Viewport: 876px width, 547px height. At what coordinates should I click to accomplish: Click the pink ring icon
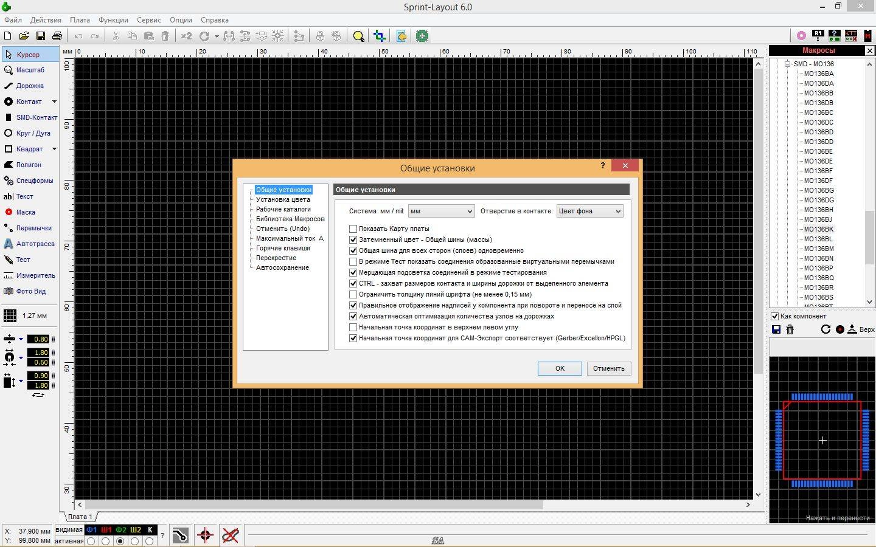pos(801,36)
